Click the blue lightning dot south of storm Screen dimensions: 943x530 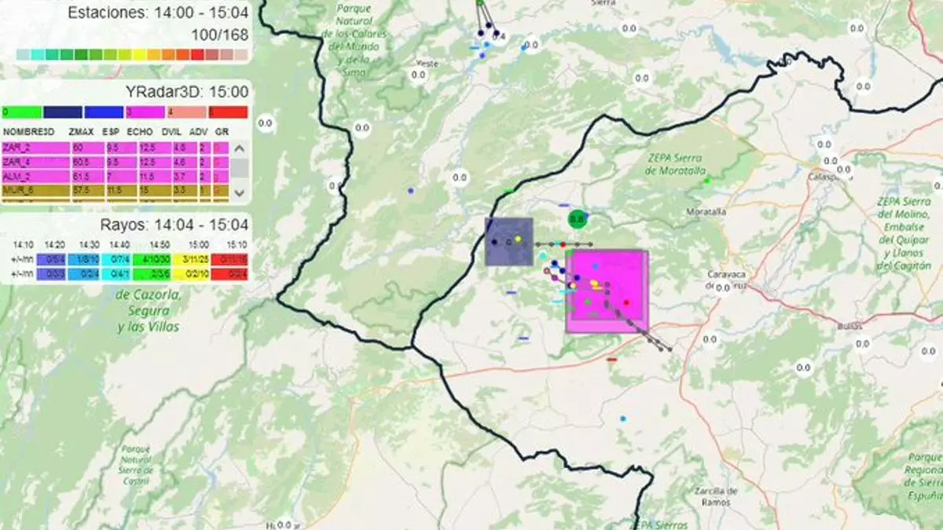(623, 419)
